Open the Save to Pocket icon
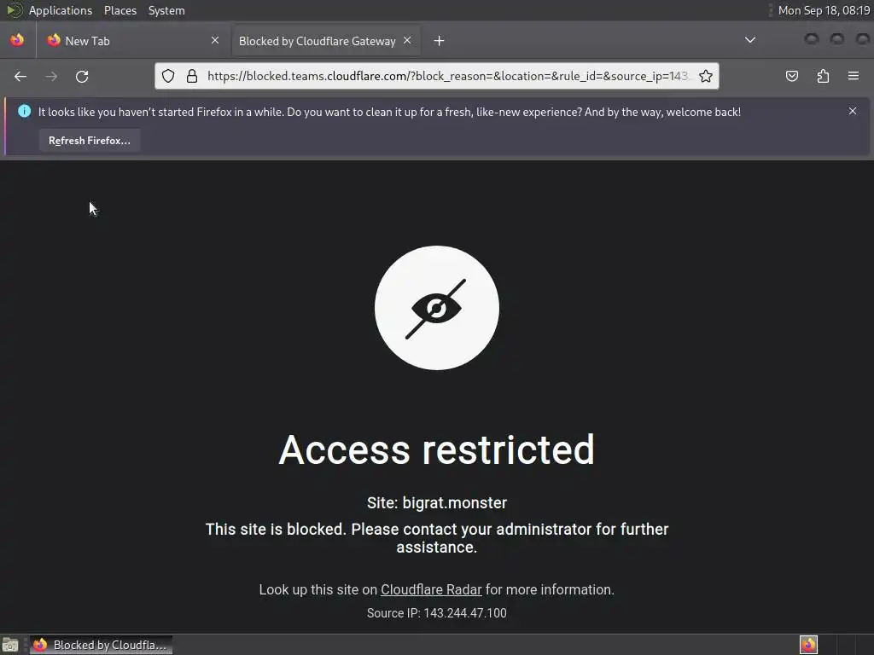The width and height of the screenshot is (874, 655). tap(791, 76)
